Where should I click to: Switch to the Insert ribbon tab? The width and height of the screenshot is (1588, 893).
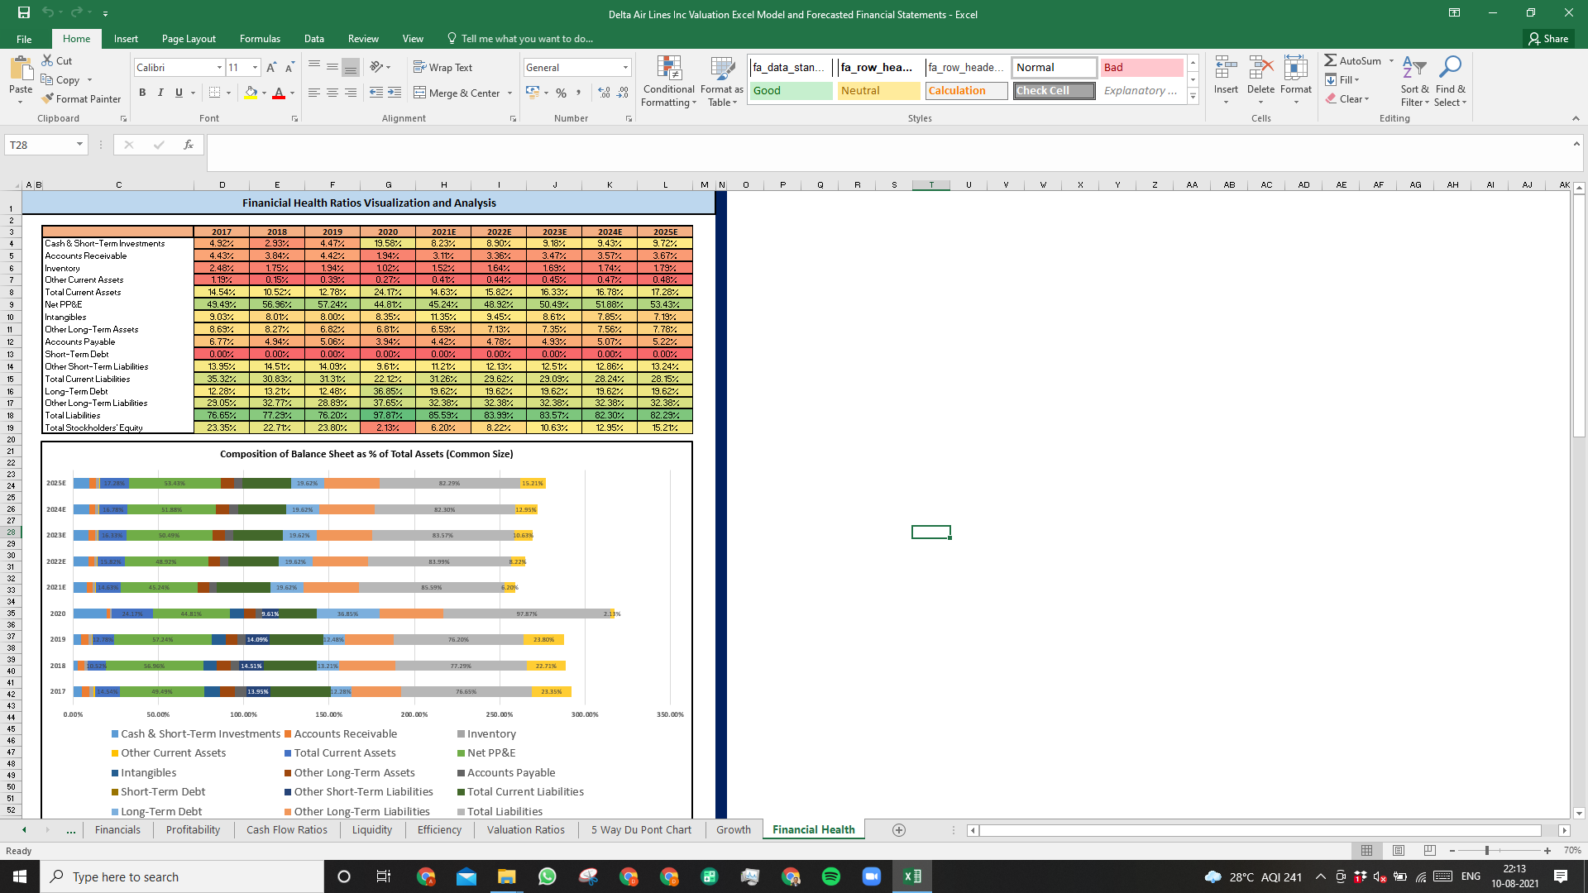click(x=126, y=39)
